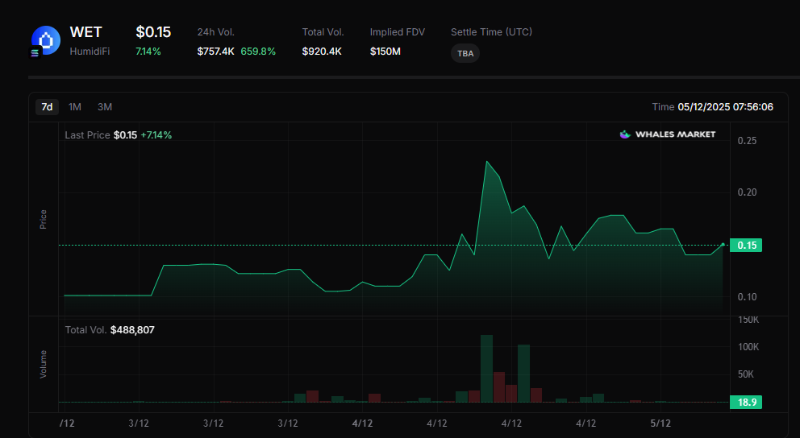Click the tallest green volume bar
800x438 pixels.
486,368
